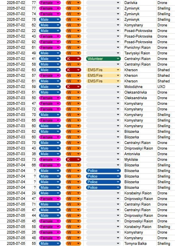Open the Male dropdown in the age 75 row
This screenshot has width=175, height=246.
50,20
